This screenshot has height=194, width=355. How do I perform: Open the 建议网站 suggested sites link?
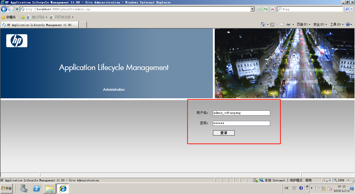pyautogui.click(x=37, y=17)
